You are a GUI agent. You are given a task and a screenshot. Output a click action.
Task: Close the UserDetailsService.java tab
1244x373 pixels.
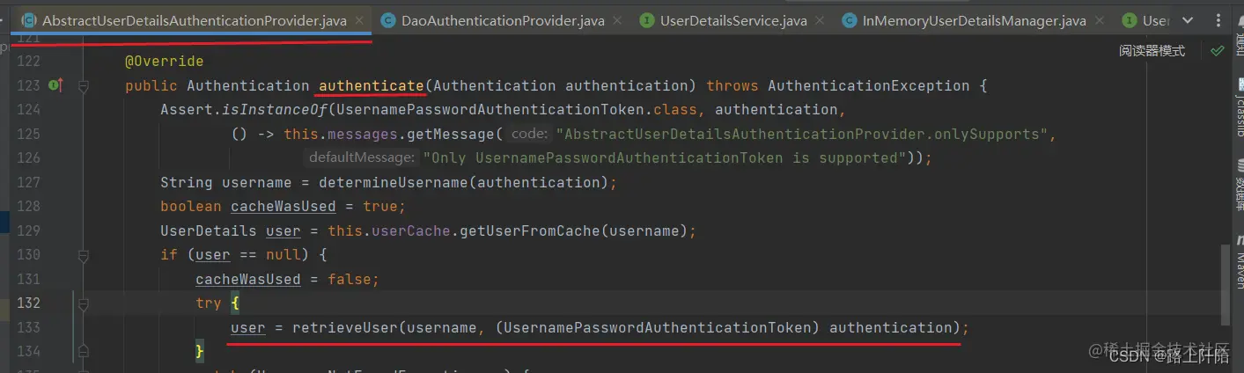[x=820, y=20]
